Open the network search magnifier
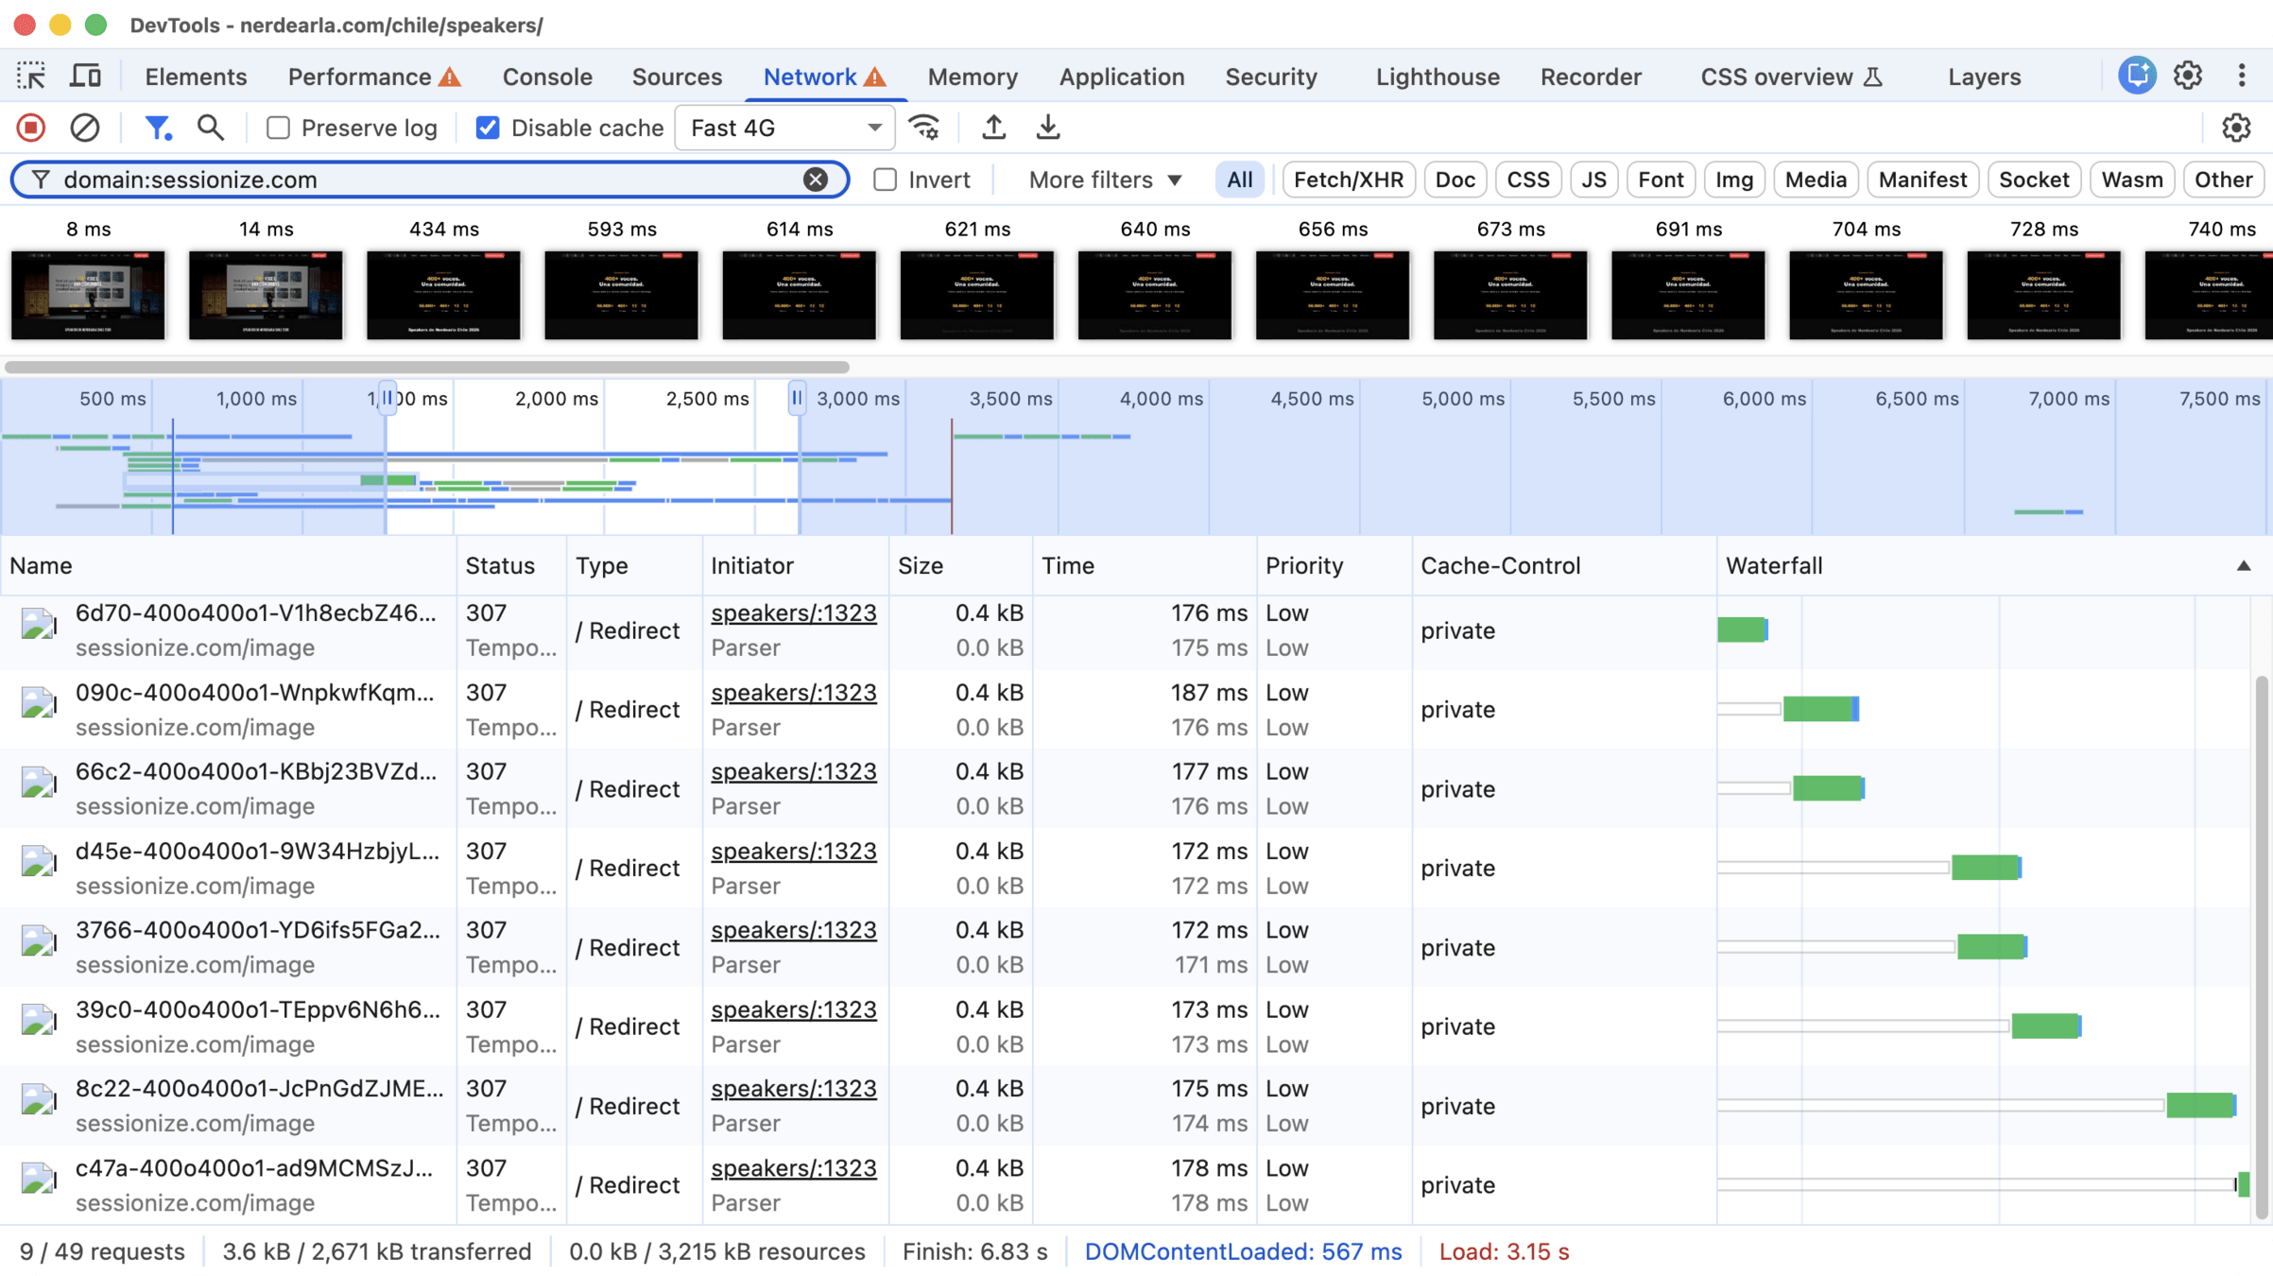The width and height of the screenshot is (2273, 1276). [211, 128]
